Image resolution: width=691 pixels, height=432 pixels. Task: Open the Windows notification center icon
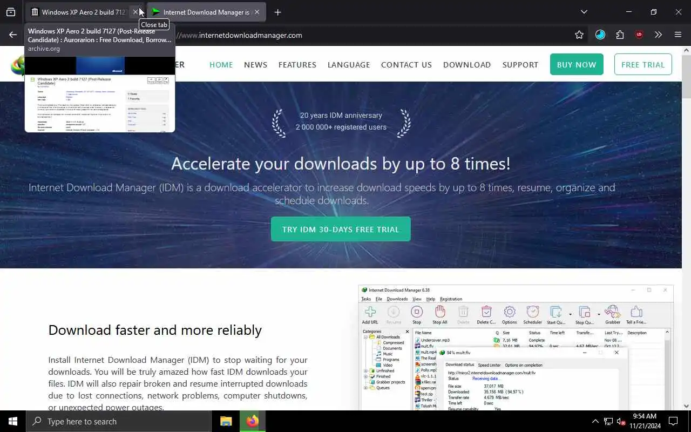[673, 421]
